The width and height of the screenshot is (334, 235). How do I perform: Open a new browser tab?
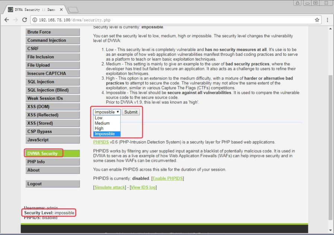[73, 10]
